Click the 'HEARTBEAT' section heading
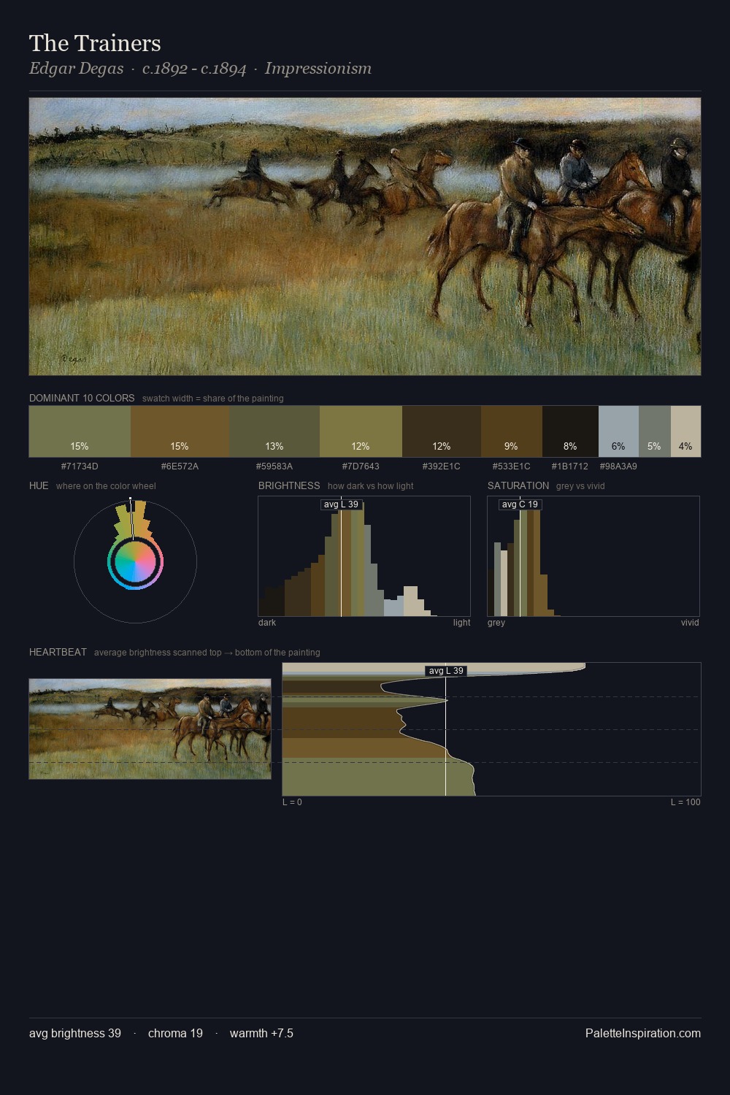The height and width of the screenshot is (1095, 730). click(x=58, y=652)
